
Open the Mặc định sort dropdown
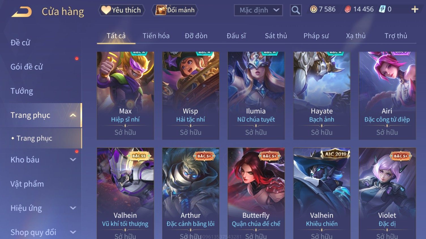coord(258,10)
